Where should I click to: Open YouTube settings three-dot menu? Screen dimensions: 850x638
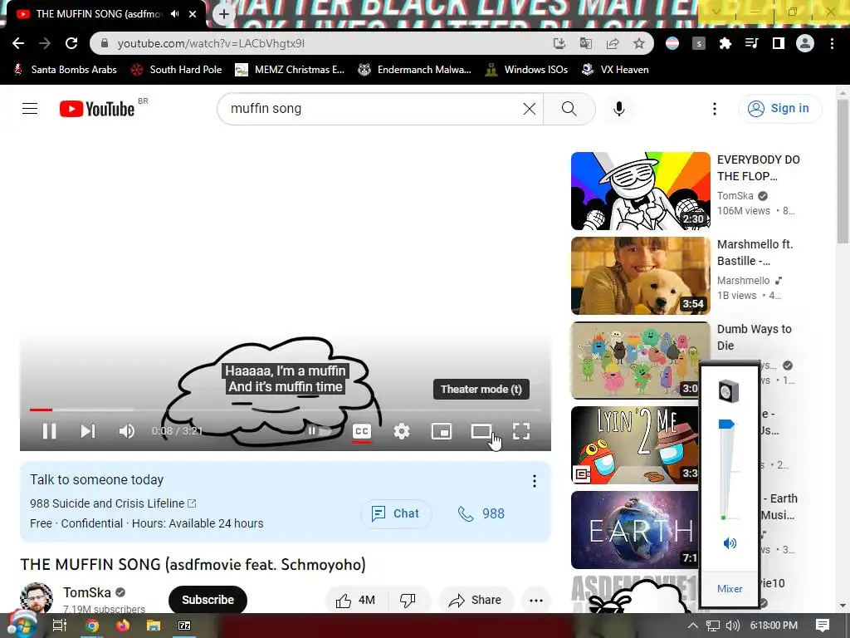[715, 109]
